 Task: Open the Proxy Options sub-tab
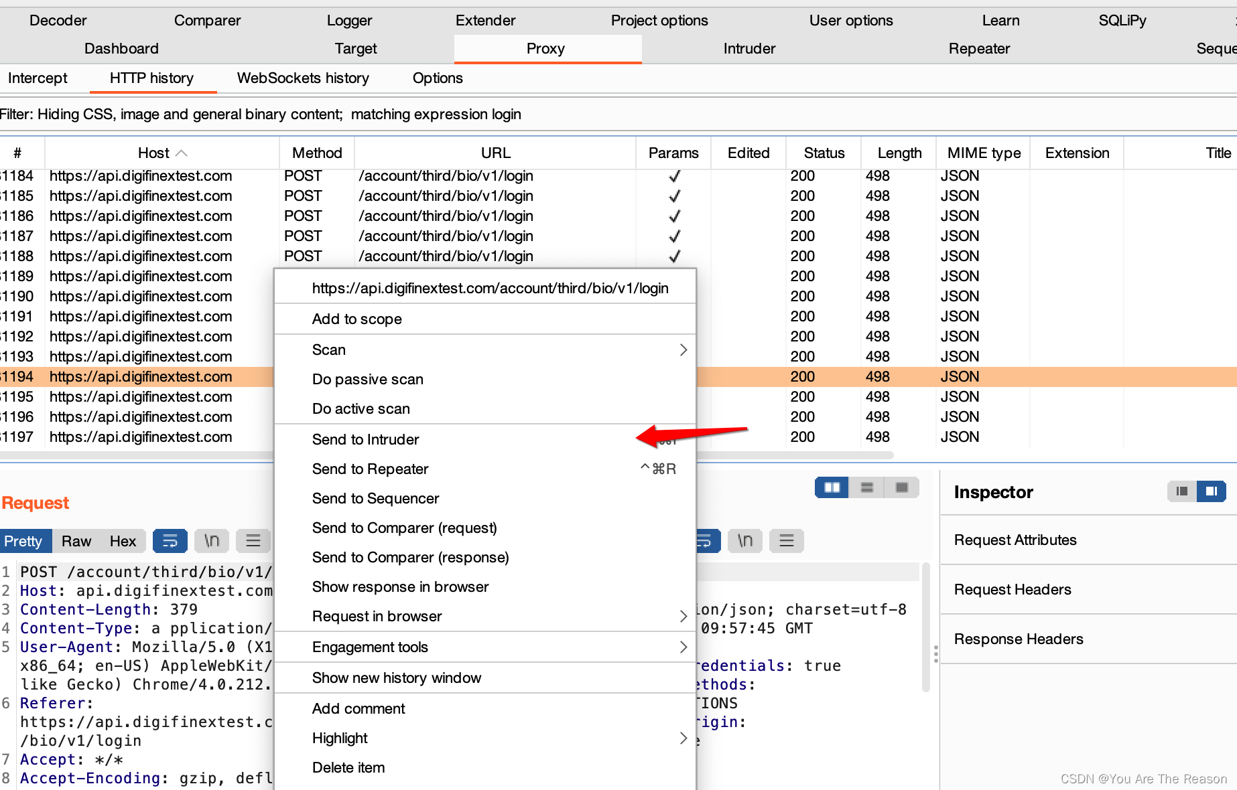[x=438, y=78]
